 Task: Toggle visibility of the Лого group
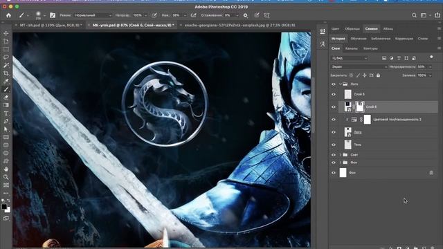point(334,84)
